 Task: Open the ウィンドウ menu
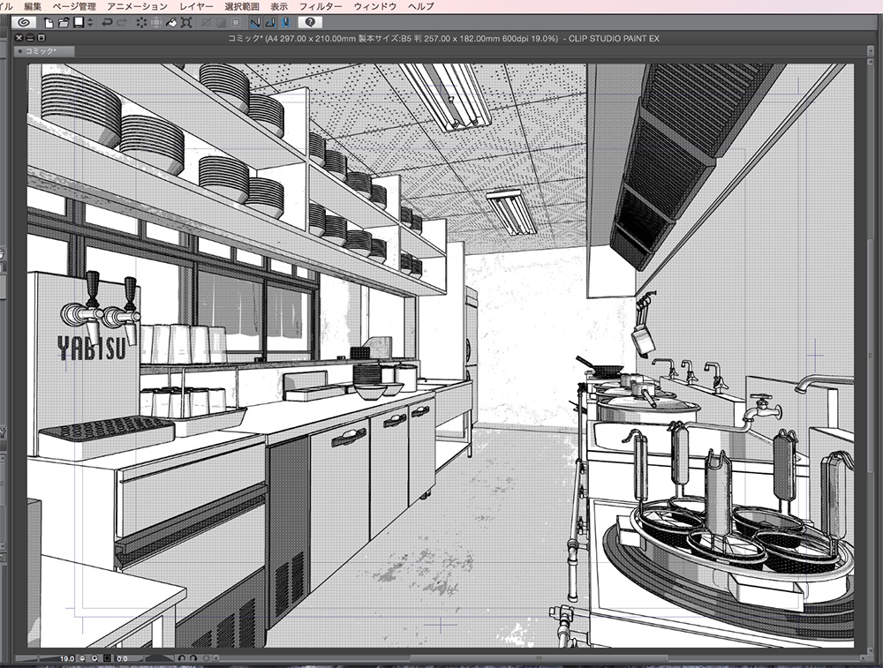375,6
